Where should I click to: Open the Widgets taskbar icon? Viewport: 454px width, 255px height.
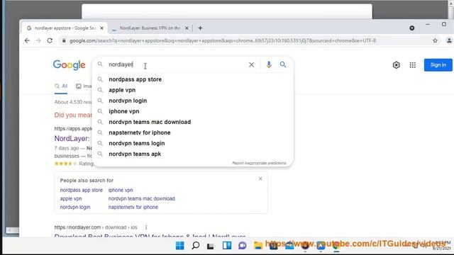pyautogui.click(x=227, y=246)
